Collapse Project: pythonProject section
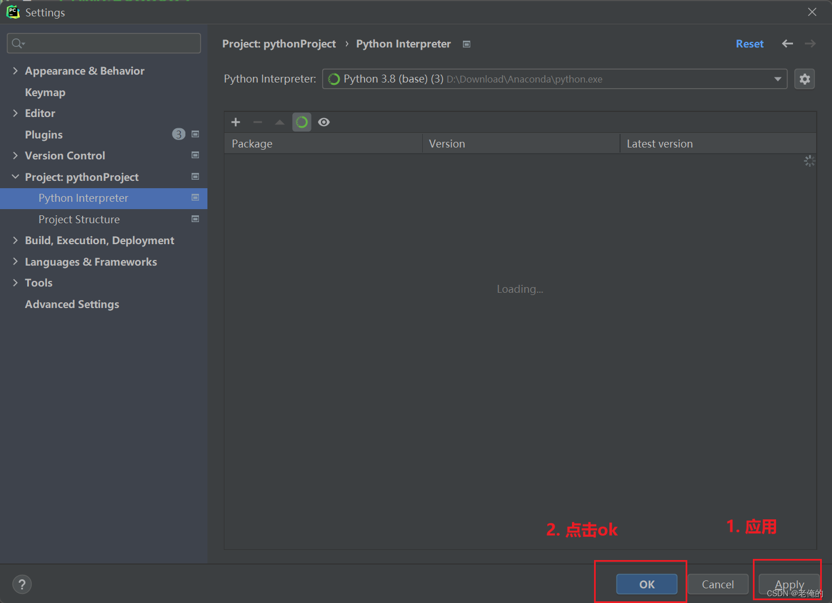 click(x=15, y=177)
